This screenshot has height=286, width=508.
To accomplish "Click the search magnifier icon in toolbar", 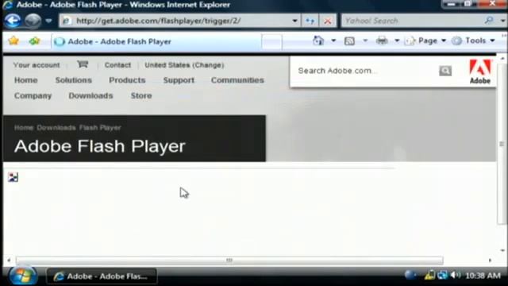I will click(489, 21).
